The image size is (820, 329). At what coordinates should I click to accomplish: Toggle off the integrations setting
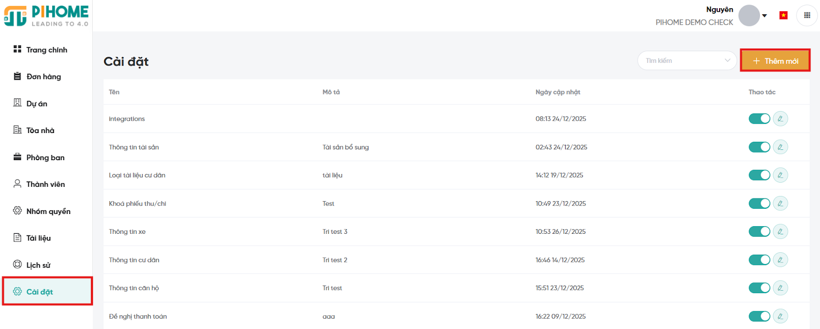759,119
